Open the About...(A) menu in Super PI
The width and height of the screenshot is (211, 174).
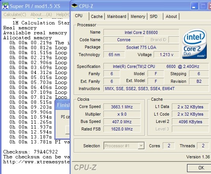(x=41, y=14)
